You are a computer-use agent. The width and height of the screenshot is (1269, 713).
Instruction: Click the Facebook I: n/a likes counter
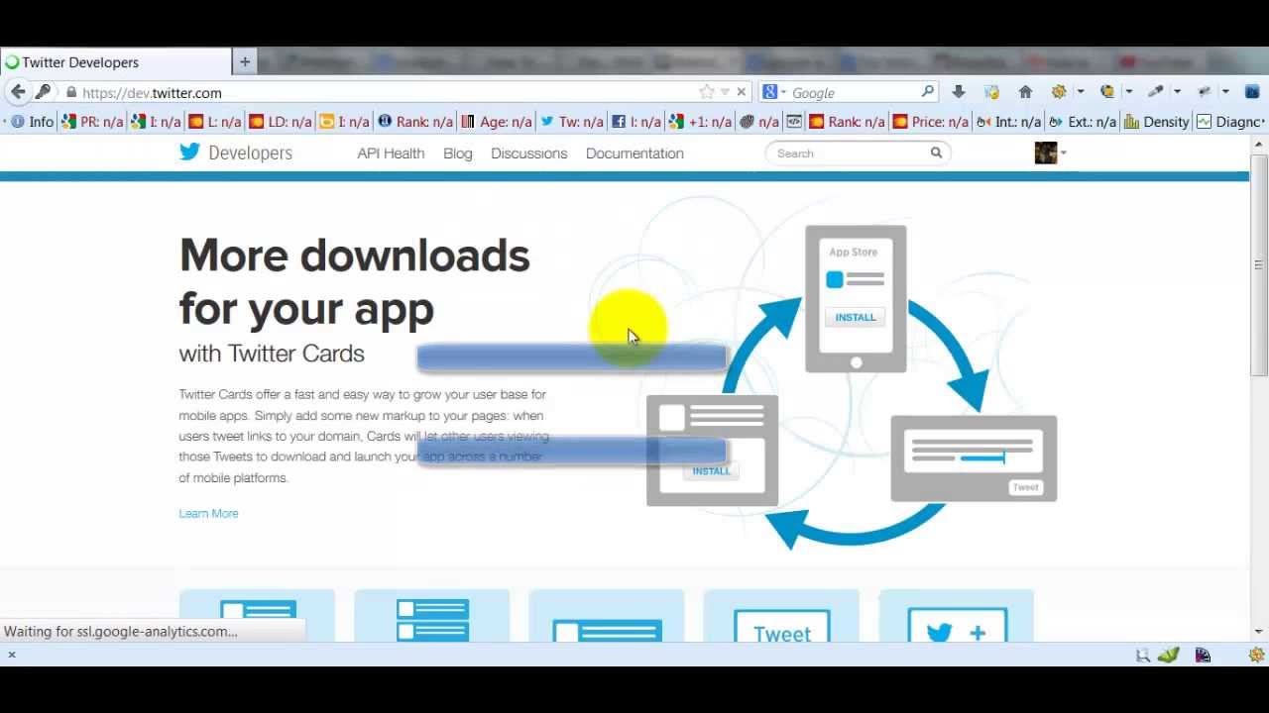(636, 122)
